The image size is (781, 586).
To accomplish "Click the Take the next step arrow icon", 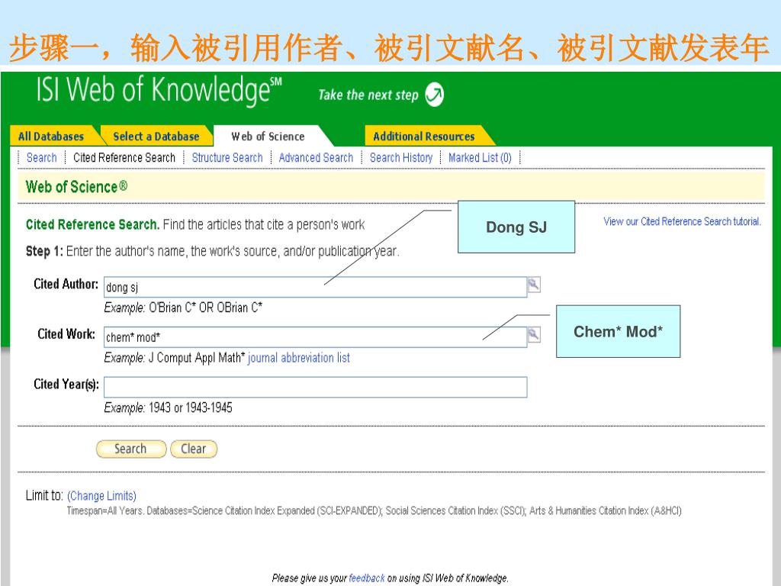I will pyautogui.click(x=434, y=94).
